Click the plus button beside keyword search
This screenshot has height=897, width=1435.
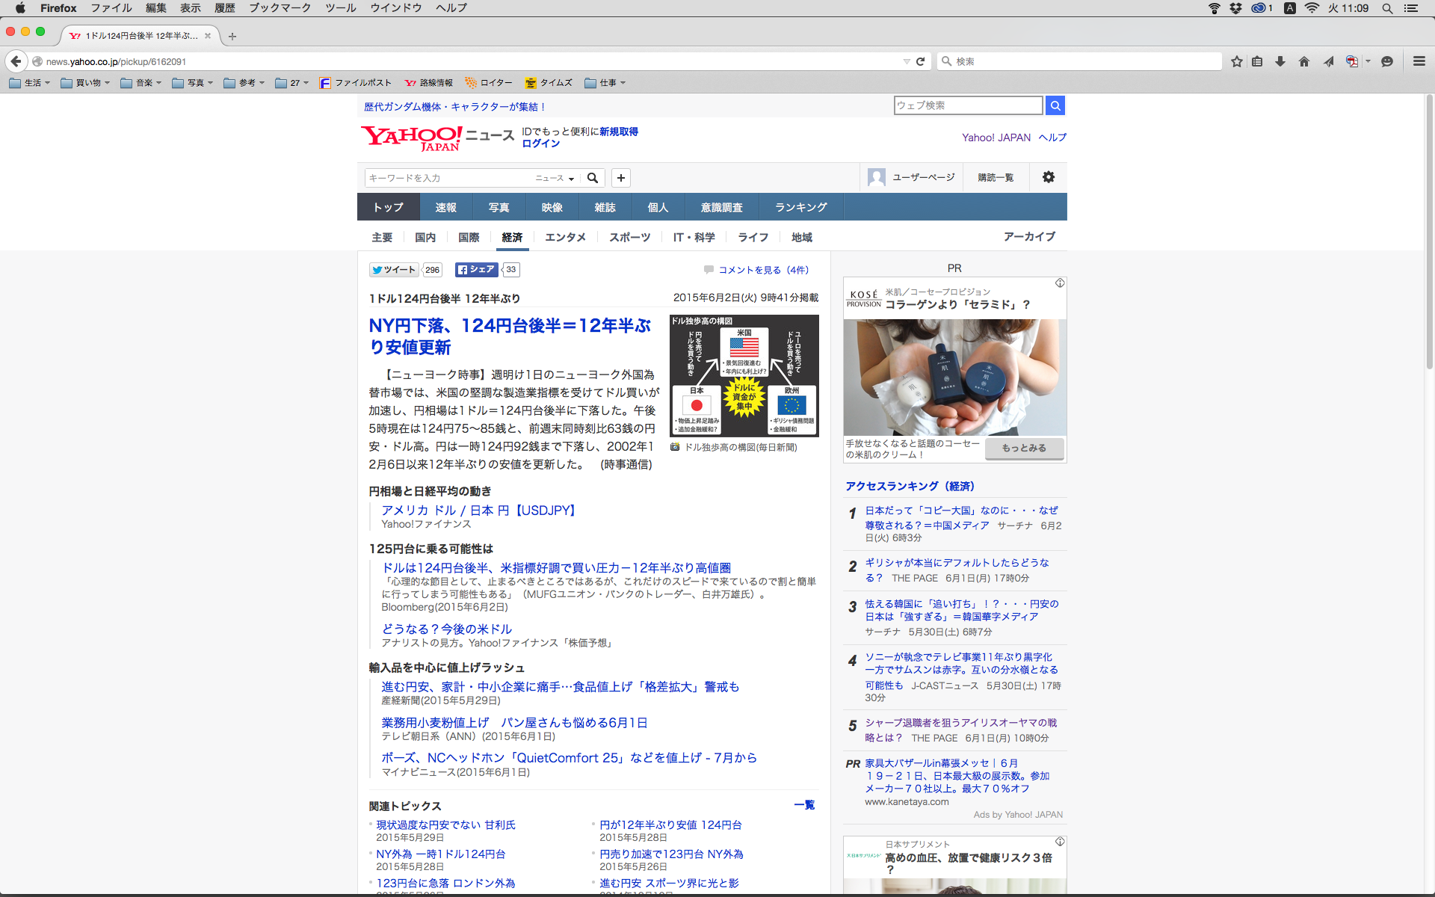point(620,178)
